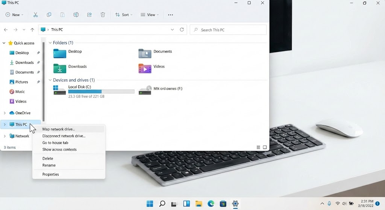Viewport: 385px width, 210px height.
Task: Choose Disconnect network drive...
Action: pos(69,136)
